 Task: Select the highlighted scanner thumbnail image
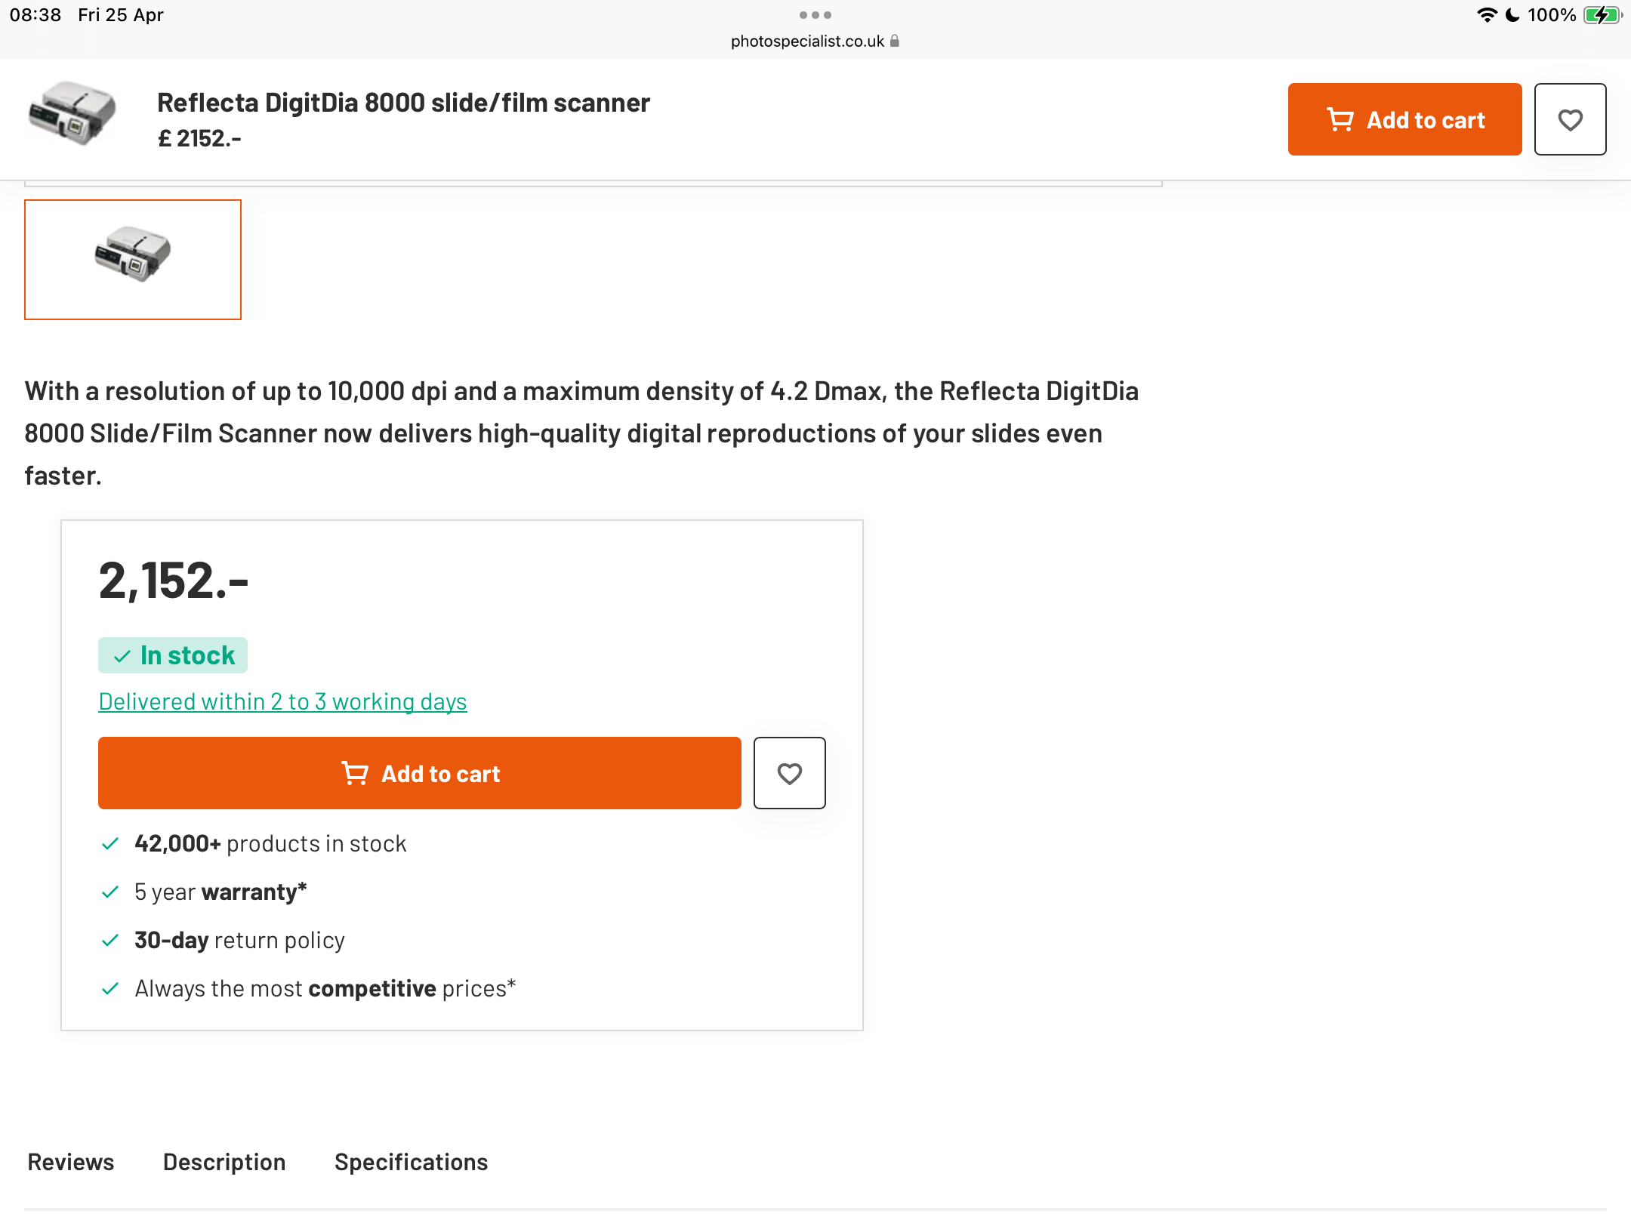(x=133, y=260)
